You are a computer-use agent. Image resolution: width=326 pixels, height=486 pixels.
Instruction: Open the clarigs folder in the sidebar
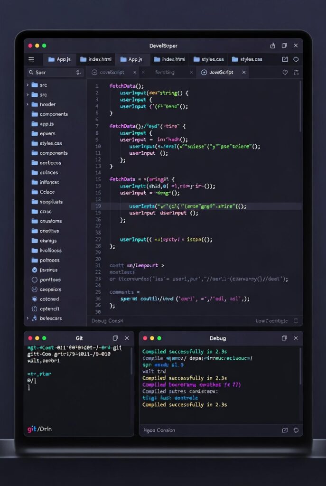[x=44, y=241]
